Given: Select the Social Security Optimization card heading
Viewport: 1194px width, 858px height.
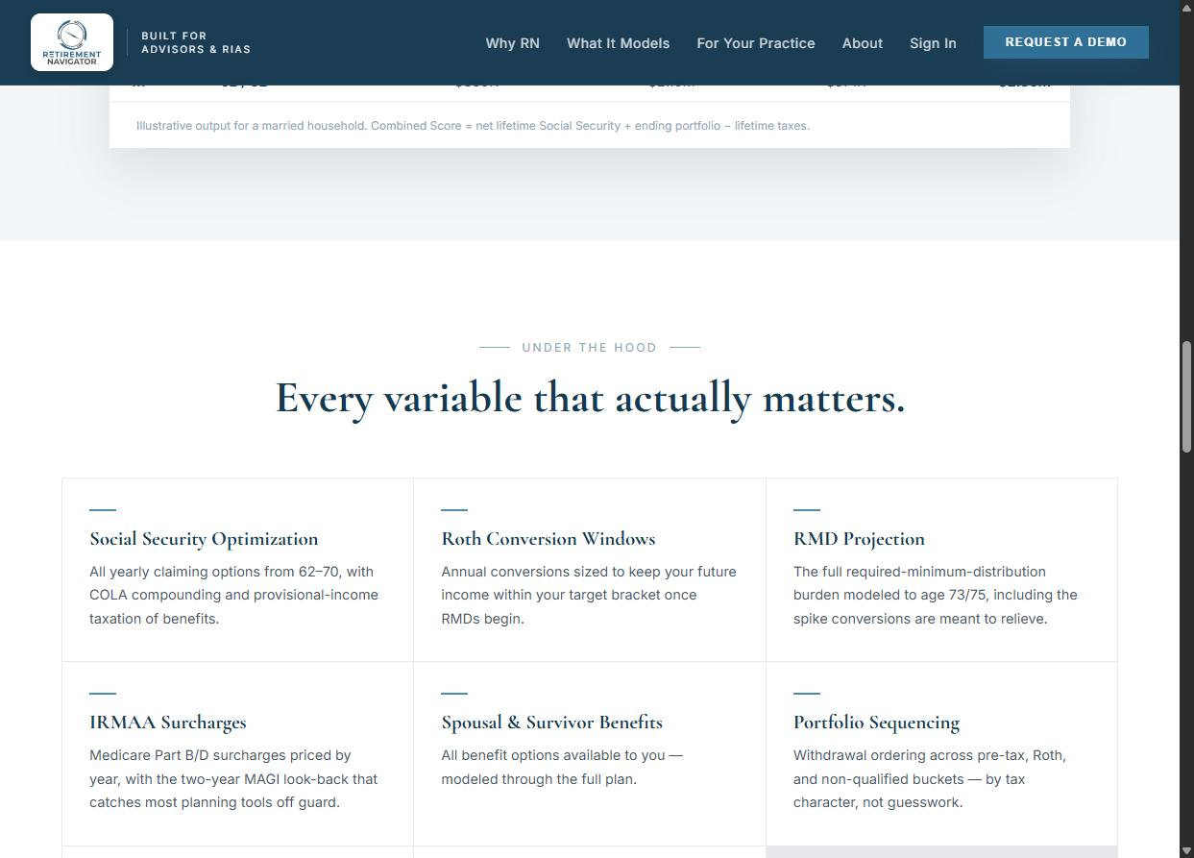Looking at the screenshot, I should (204, 539).
